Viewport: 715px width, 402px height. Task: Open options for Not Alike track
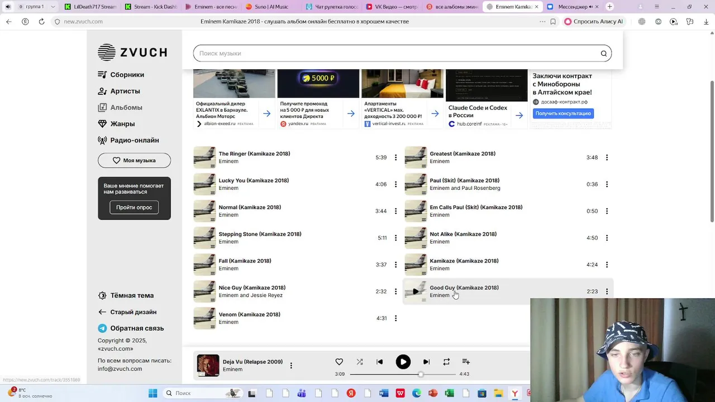tap(607, 238)
